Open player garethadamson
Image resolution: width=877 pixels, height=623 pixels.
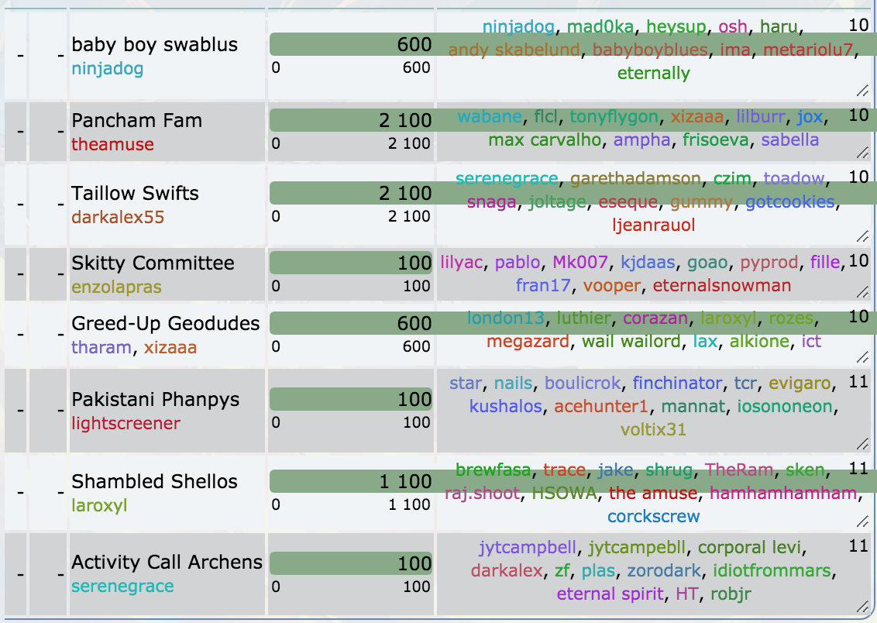(x=635, y=178)
